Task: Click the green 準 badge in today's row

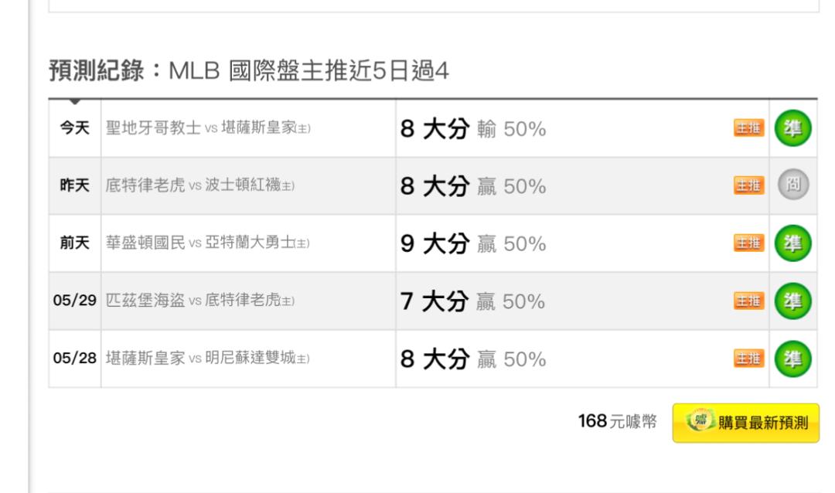Action: (792, 128)
